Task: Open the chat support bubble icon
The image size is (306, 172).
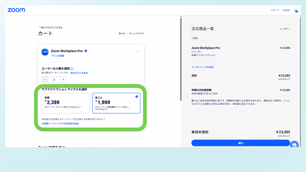Action: [x=295, y=145]
